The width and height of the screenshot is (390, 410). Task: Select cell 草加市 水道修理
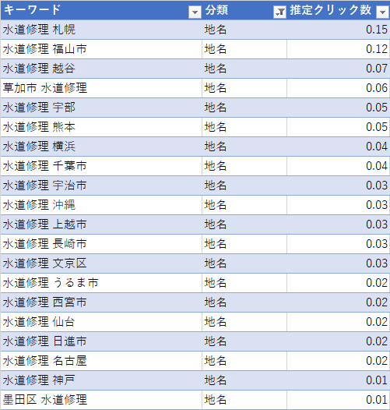click(x=101, y=88)
